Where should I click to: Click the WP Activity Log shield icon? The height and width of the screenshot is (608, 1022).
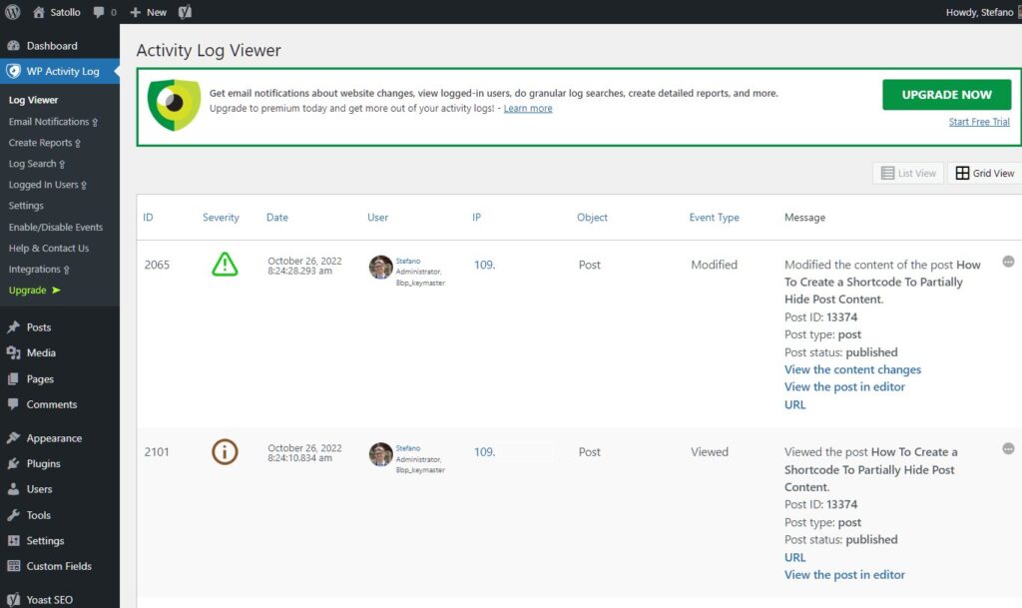pos(13,71)
